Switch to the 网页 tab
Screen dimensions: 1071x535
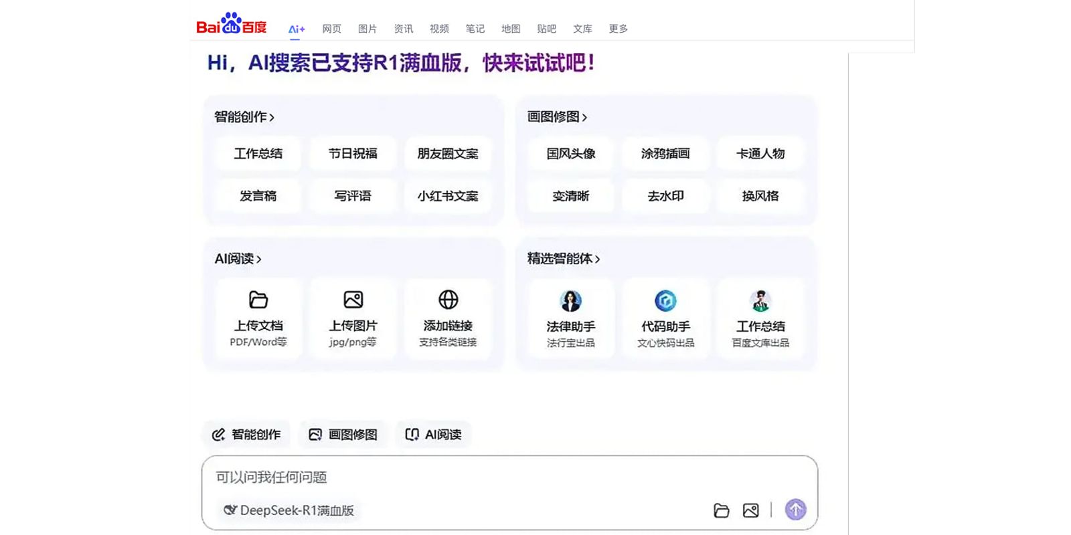point(331,29)
